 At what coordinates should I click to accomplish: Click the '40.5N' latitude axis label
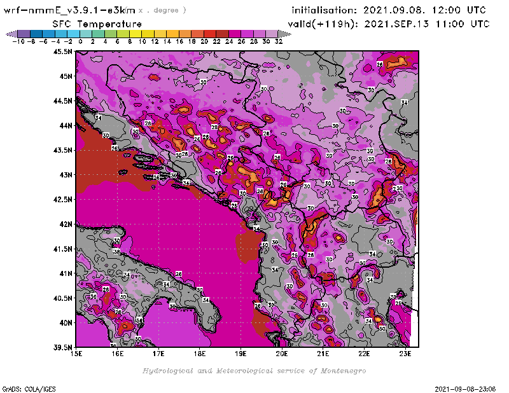click(x=63, y=298)
